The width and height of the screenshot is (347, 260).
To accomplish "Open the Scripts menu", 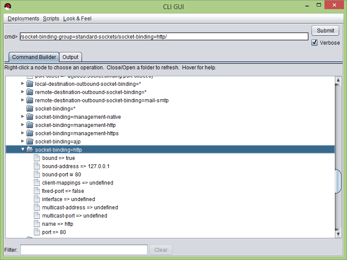I will coord(51,19).
